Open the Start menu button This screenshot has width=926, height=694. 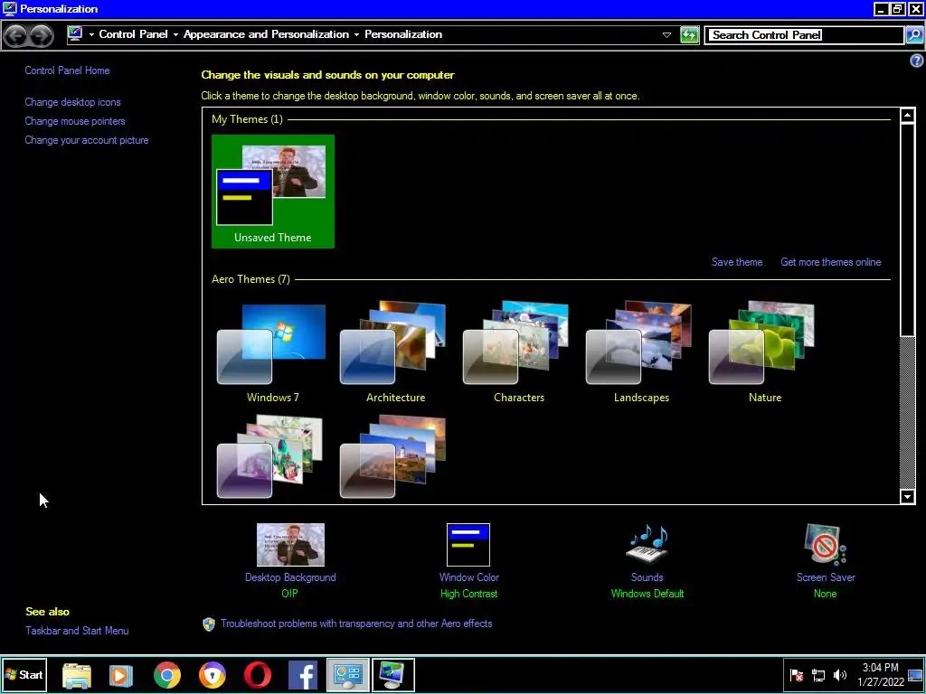coord(24,674)
